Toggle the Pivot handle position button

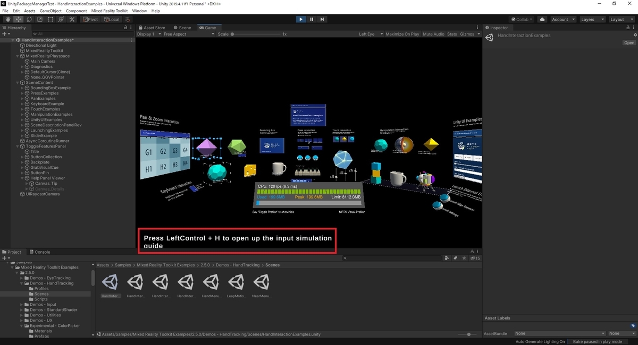[x=90, y=19]
